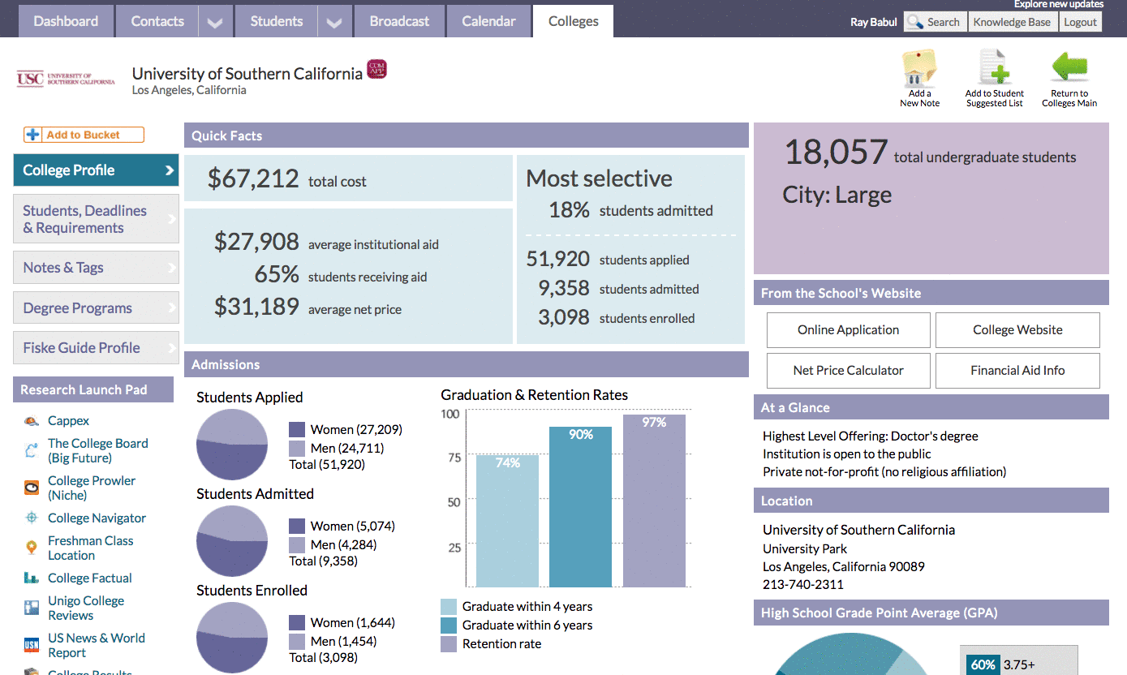Click the 213-740-2311 phone number

point(802,584)
